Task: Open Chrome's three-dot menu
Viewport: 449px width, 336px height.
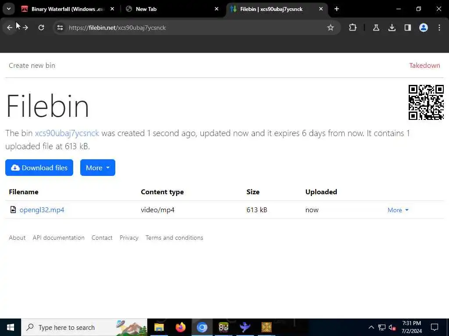Action: point(439,28)
